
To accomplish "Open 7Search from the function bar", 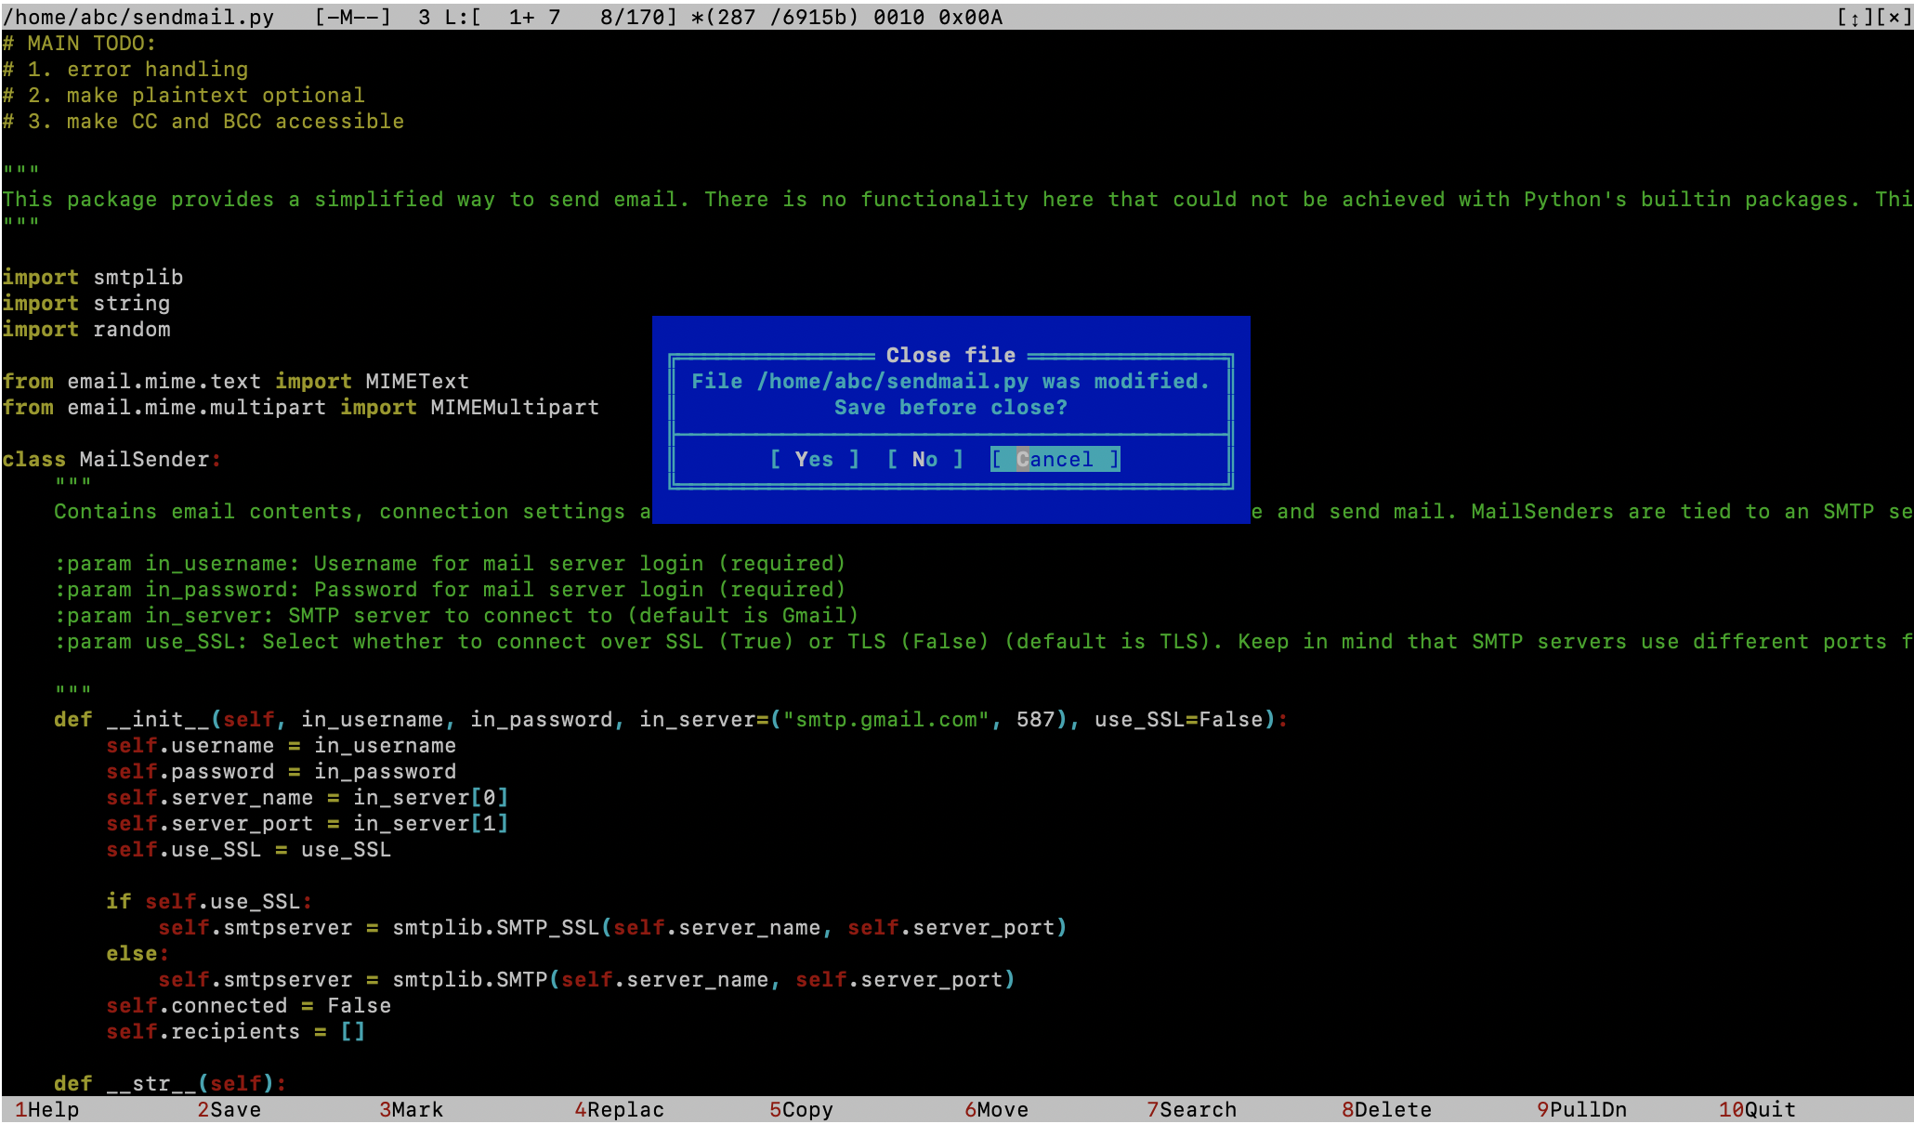I will click(x=1191, y=1109).
